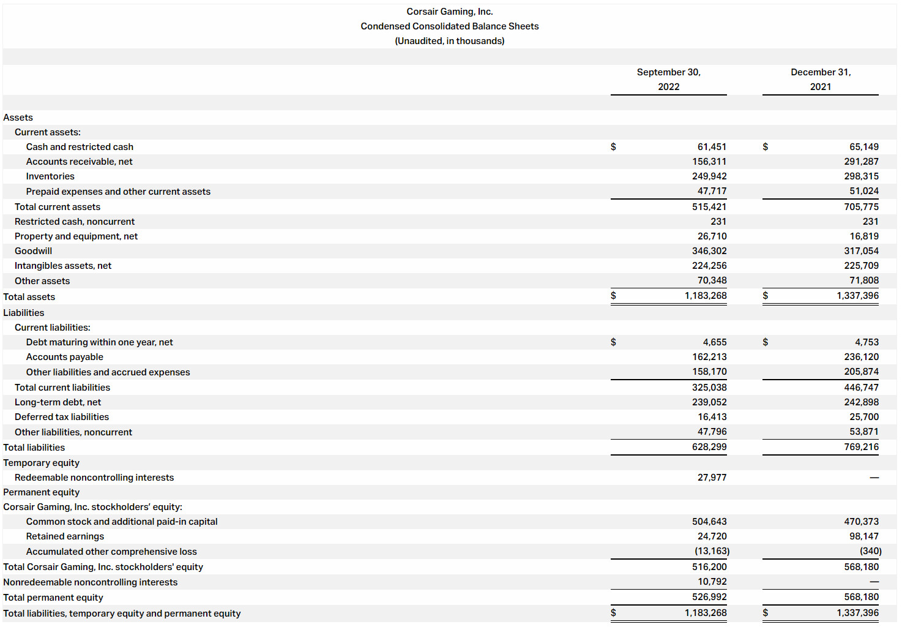Click 'Condensed Consolidated Balance Sheets' heading
902x627 pixels.
tap(450, 26)
